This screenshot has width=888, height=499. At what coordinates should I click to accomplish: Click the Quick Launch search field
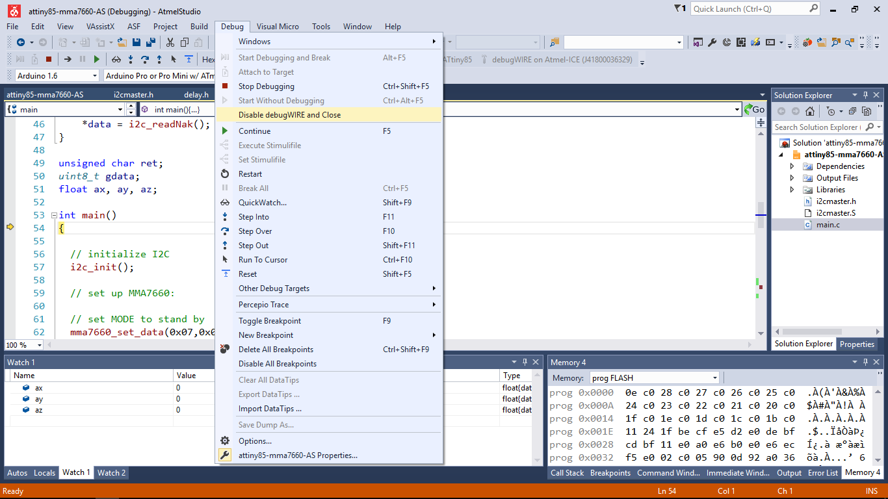point(749,9)
